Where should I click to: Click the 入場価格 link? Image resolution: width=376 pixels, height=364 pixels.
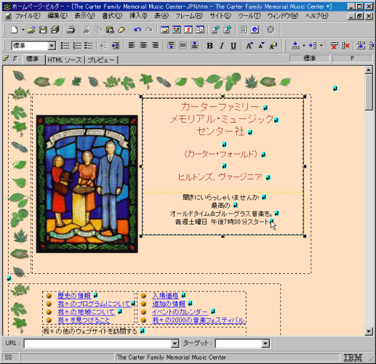[x=166, y=296]
